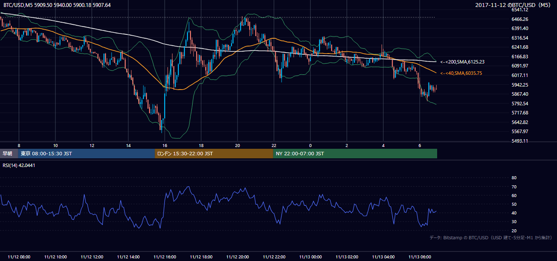Click RSI scale value 50
Viewport: 557px width, 261px height.
pyautogui.click(x=514, y=204)
